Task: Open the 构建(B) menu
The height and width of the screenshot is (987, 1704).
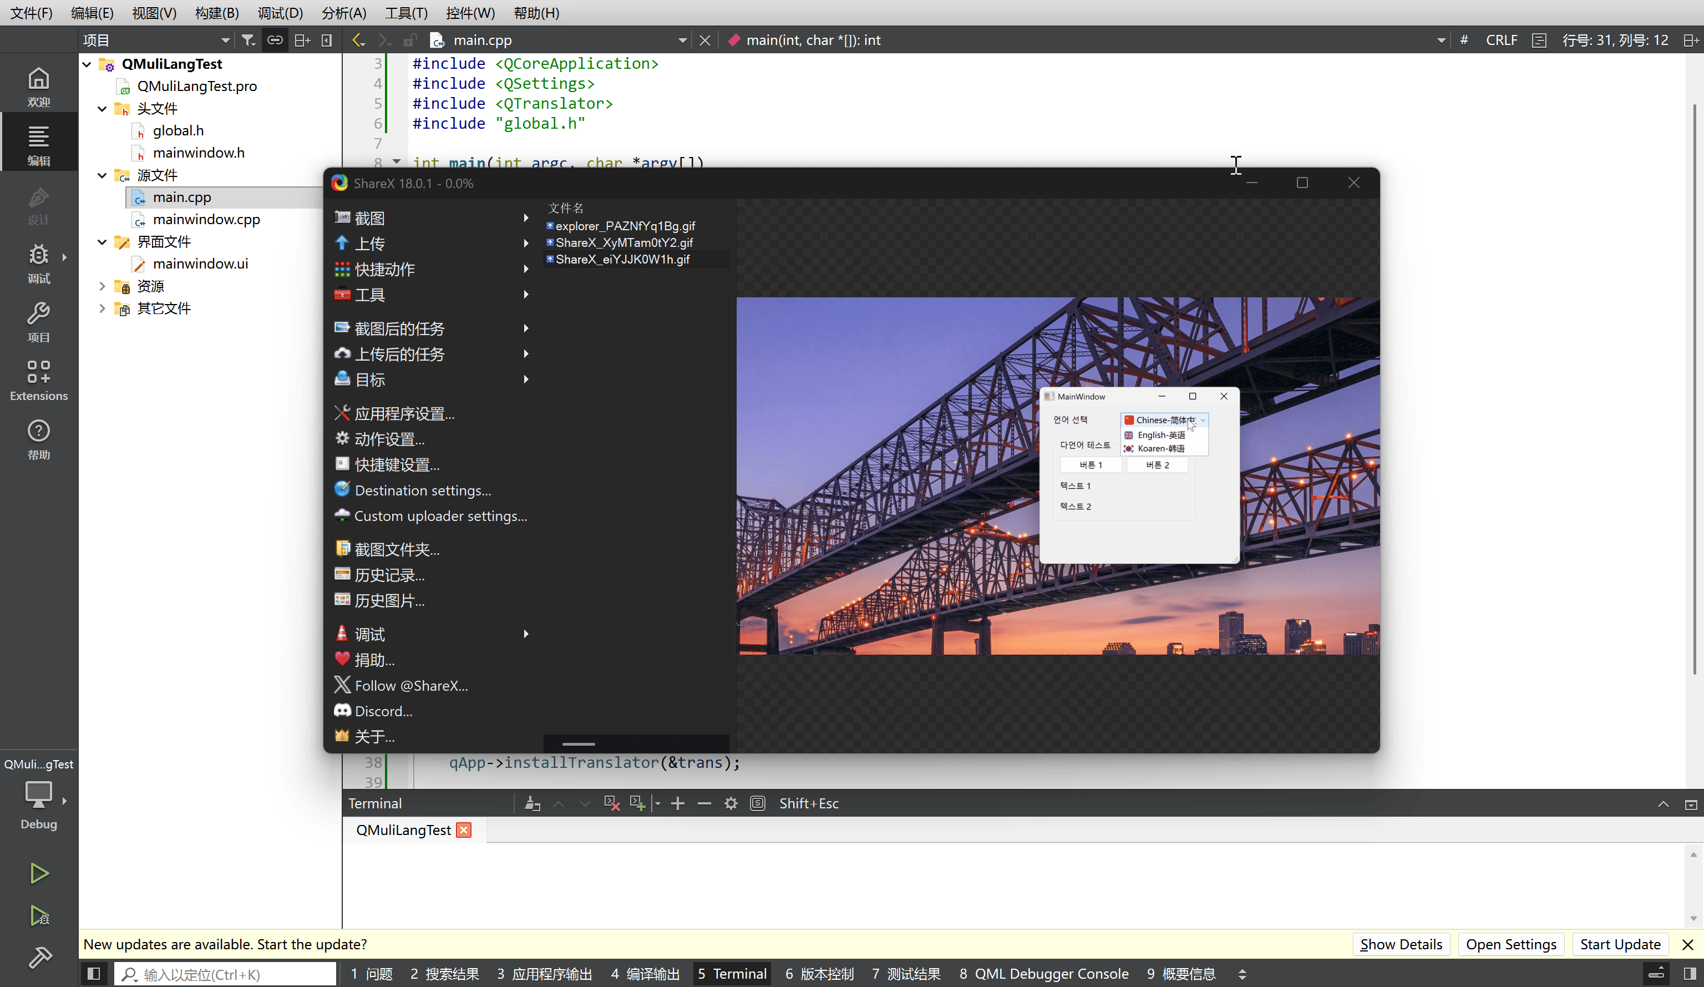Action: [216, 13]
